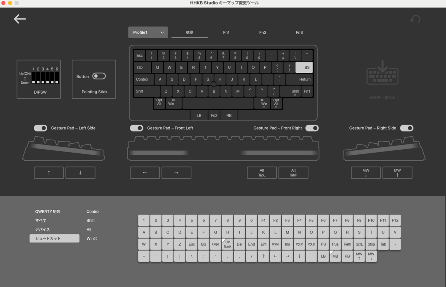Select ショートカット key category
Viewport: 446px width, 287px height.
coord(54,238)
